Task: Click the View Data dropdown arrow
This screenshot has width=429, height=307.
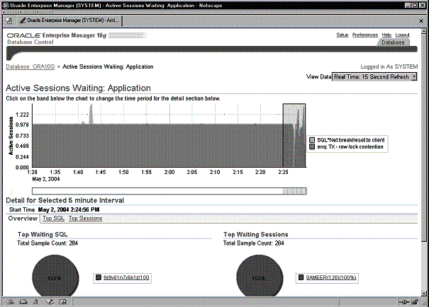Action: click(414, 77)
